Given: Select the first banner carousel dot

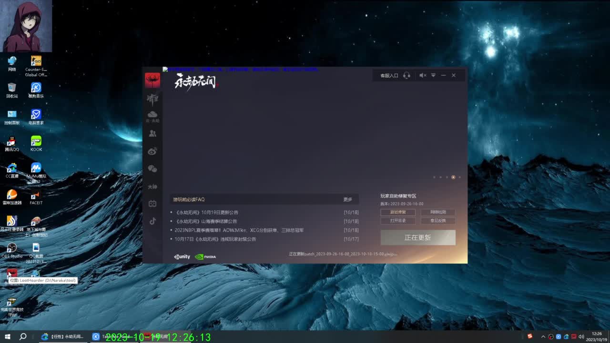Looking at the screenshot, I should (434, 177).
